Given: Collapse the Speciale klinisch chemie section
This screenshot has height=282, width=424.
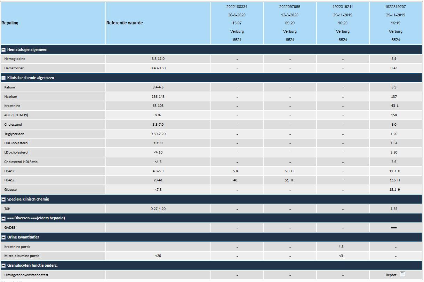Looking at the screenshot, I should click(3, 199).
